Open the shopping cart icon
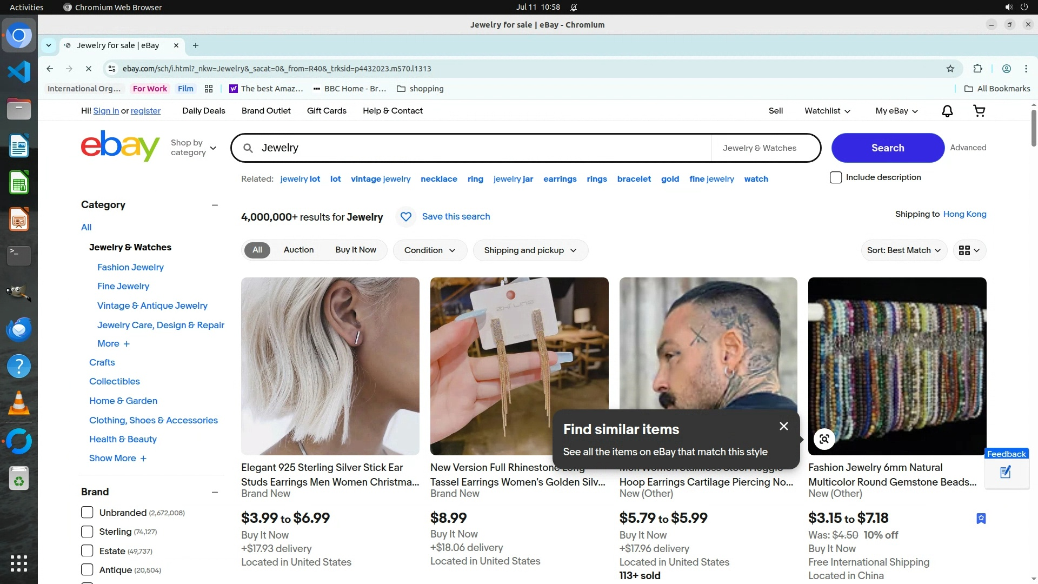 click(979, 111)
